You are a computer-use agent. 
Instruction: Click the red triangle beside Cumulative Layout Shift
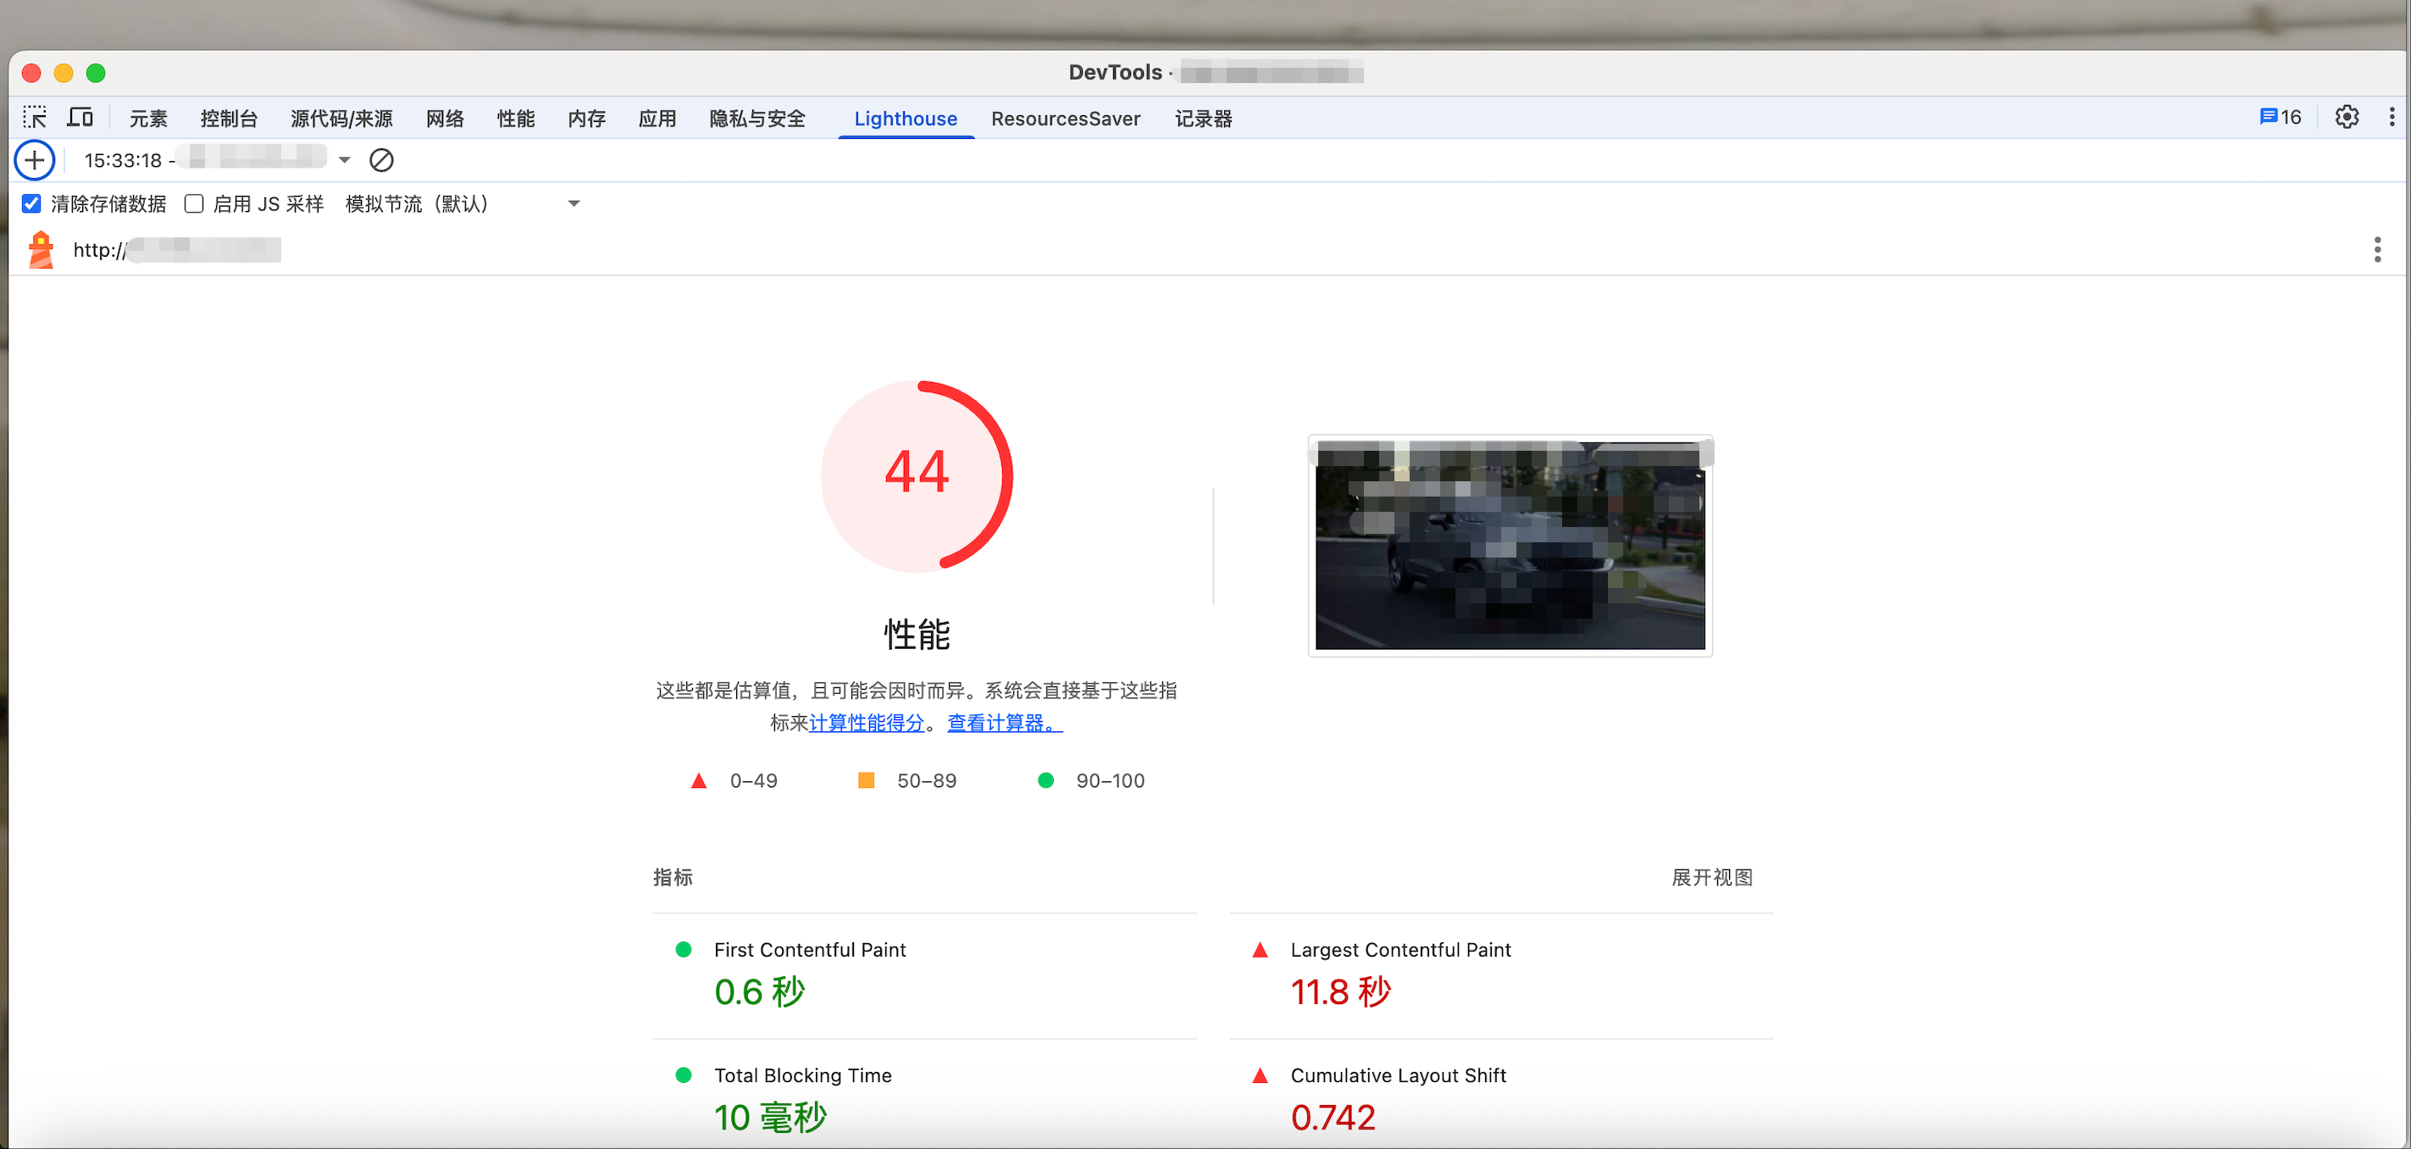1260,1075
